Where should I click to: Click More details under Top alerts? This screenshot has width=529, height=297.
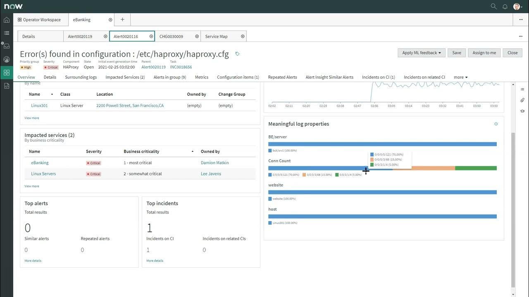click(x=33, y=261)
